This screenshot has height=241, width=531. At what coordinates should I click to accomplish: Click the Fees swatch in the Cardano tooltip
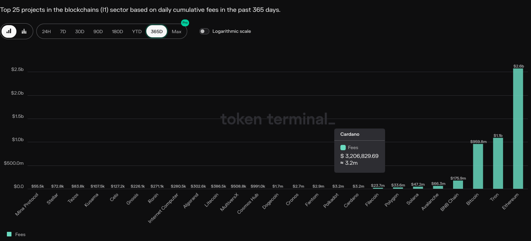(x=343, y=147)
